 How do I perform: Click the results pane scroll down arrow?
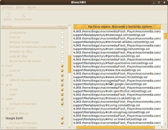(165, 124)
